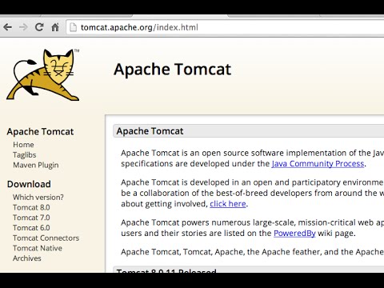The width and height of the screenshot is (384, 288).
Task: Click the Tomcat cat logo
Action: tap(43, 74)
